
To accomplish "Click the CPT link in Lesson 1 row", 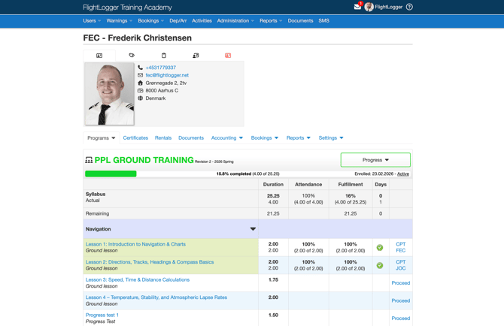I will click(400, 244).
